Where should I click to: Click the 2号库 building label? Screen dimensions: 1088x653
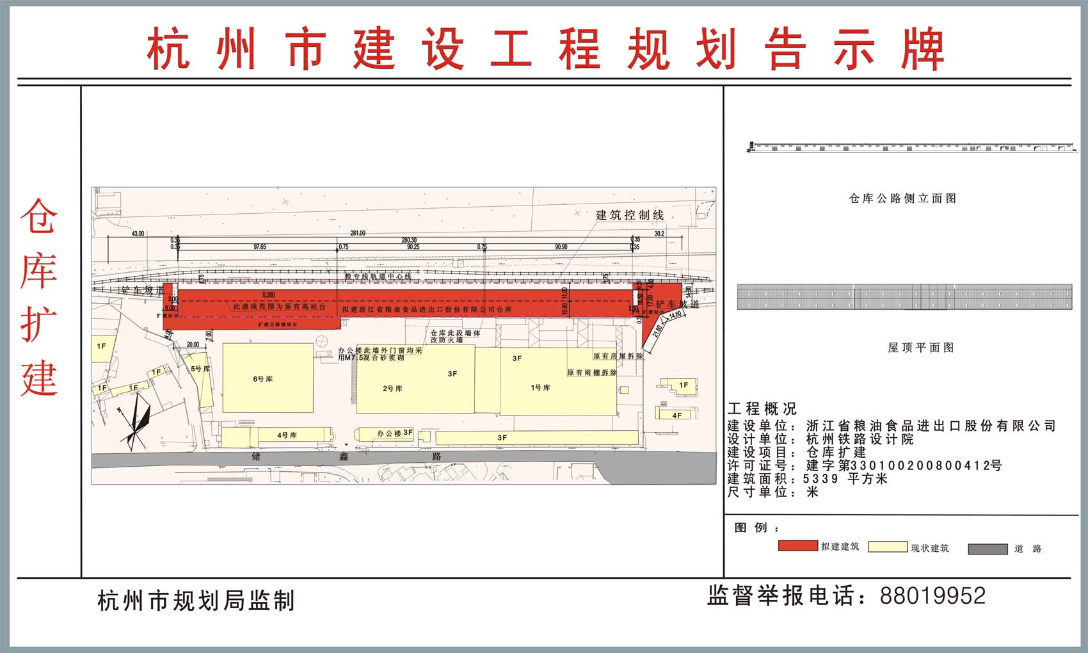point(392,389)
